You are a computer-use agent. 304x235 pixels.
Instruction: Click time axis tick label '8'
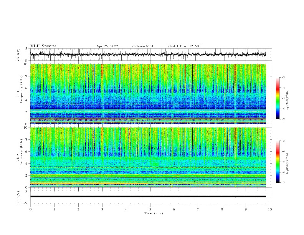(x=222, y=209)
